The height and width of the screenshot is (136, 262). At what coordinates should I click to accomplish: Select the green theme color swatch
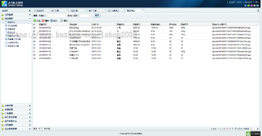[249, 6]
